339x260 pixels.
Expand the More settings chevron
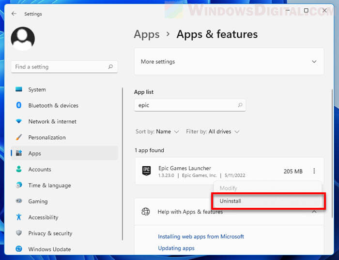click(x=314, y=62)
